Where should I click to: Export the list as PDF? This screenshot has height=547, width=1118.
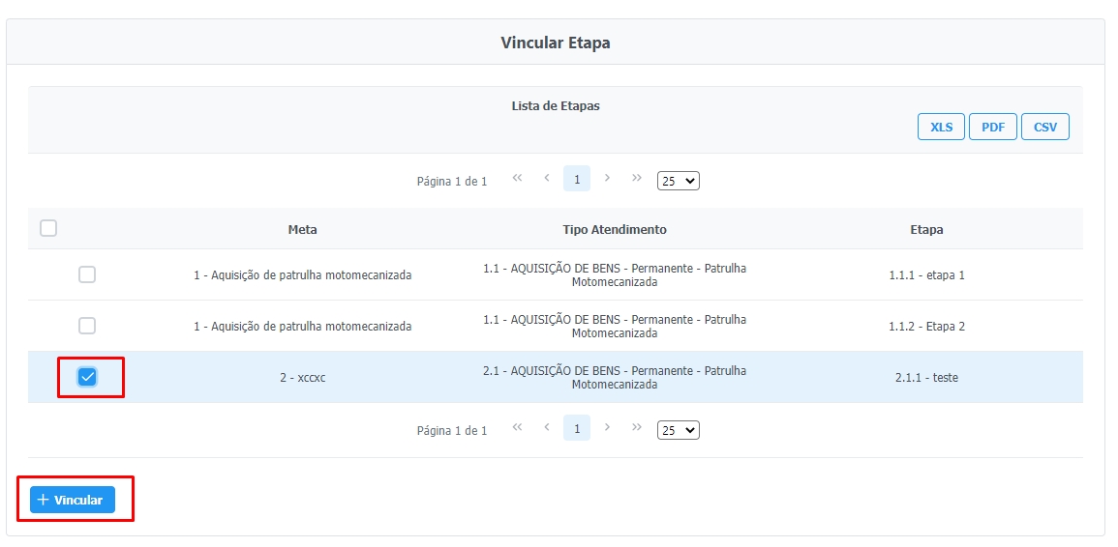(992, 127)
